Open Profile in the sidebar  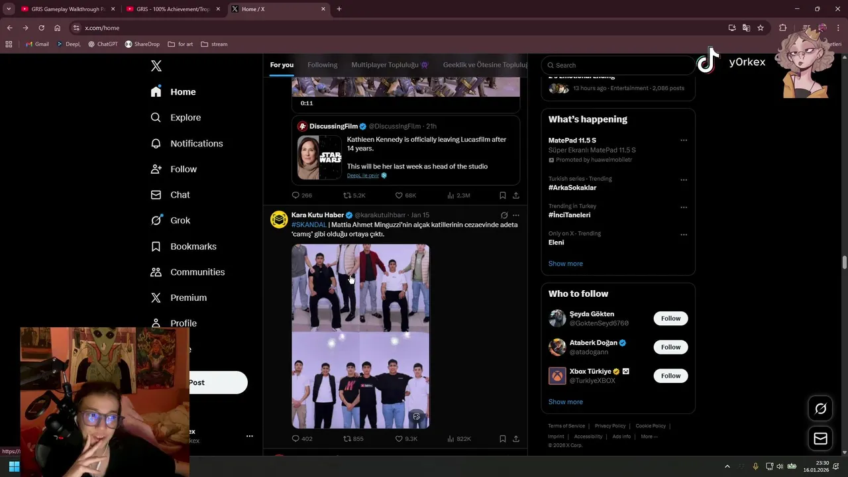click(174, 323)
